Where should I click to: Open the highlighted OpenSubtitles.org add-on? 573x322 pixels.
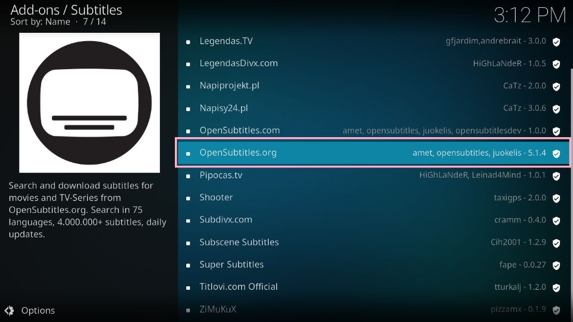374,153
